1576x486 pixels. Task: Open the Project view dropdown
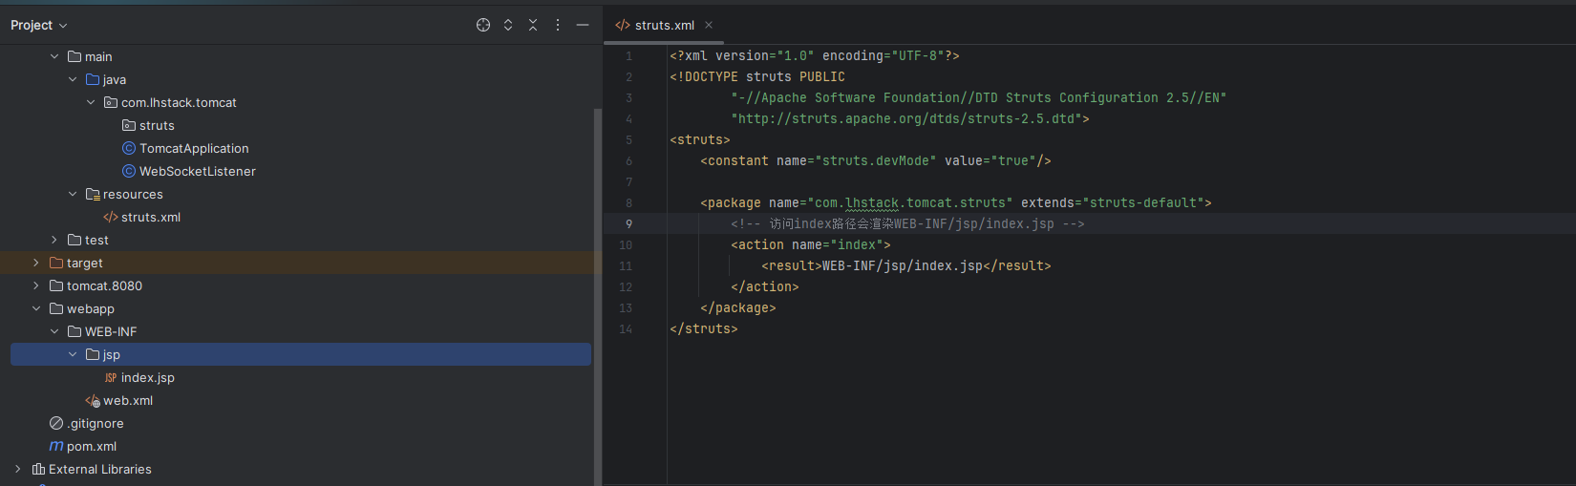tap(38, 25)
